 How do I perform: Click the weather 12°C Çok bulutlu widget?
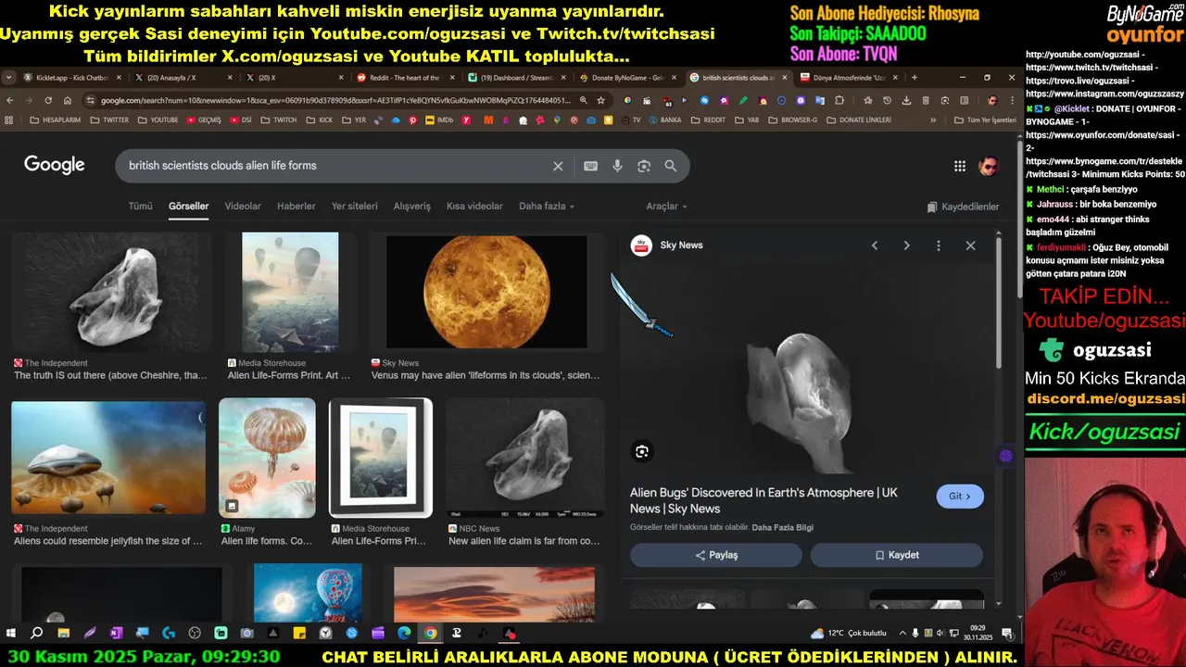tap(849, 634)
